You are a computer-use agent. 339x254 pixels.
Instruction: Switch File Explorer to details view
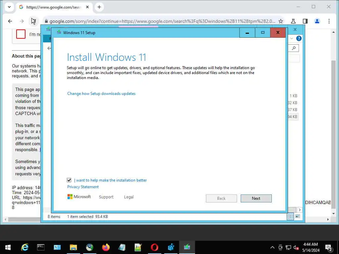pos(290,216)
